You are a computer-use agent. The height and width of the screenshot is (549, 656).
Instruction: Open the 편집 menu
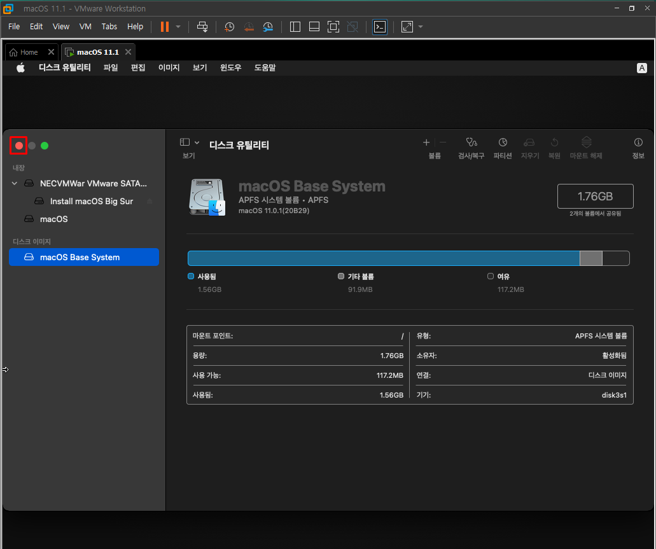coord(138,68)
